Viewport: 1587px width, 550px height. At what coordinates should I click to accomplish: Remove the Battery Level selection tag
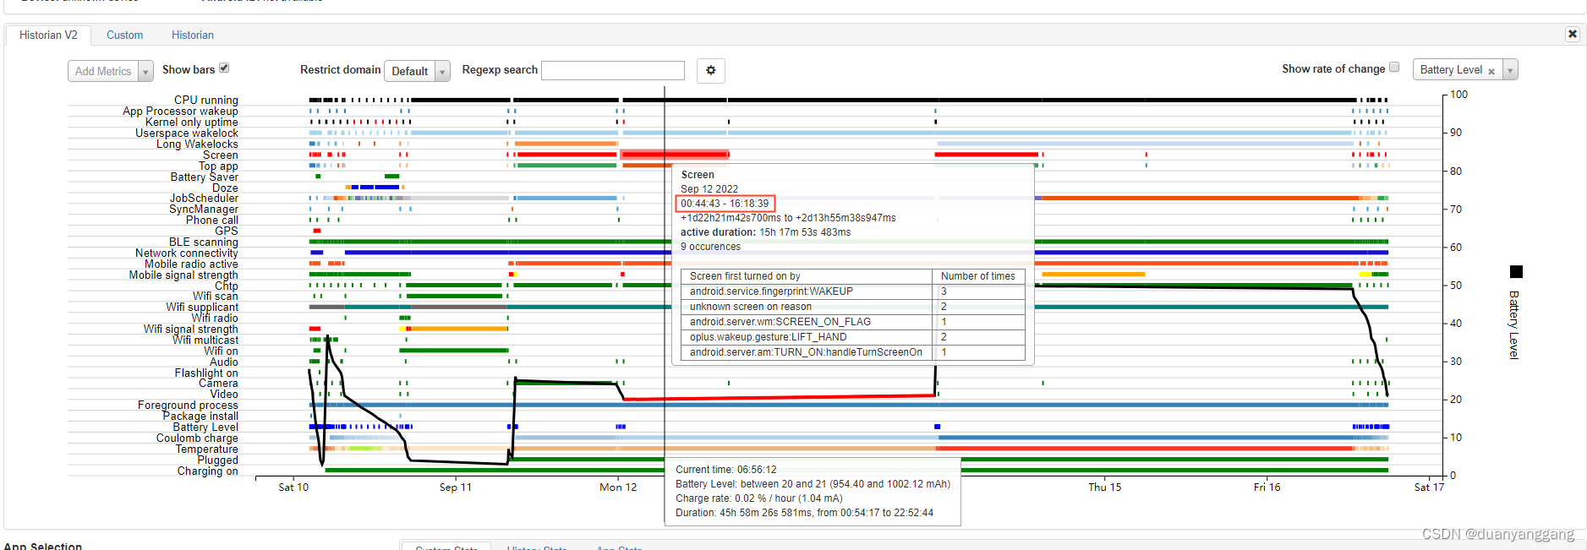click(x=1491, y=71)
